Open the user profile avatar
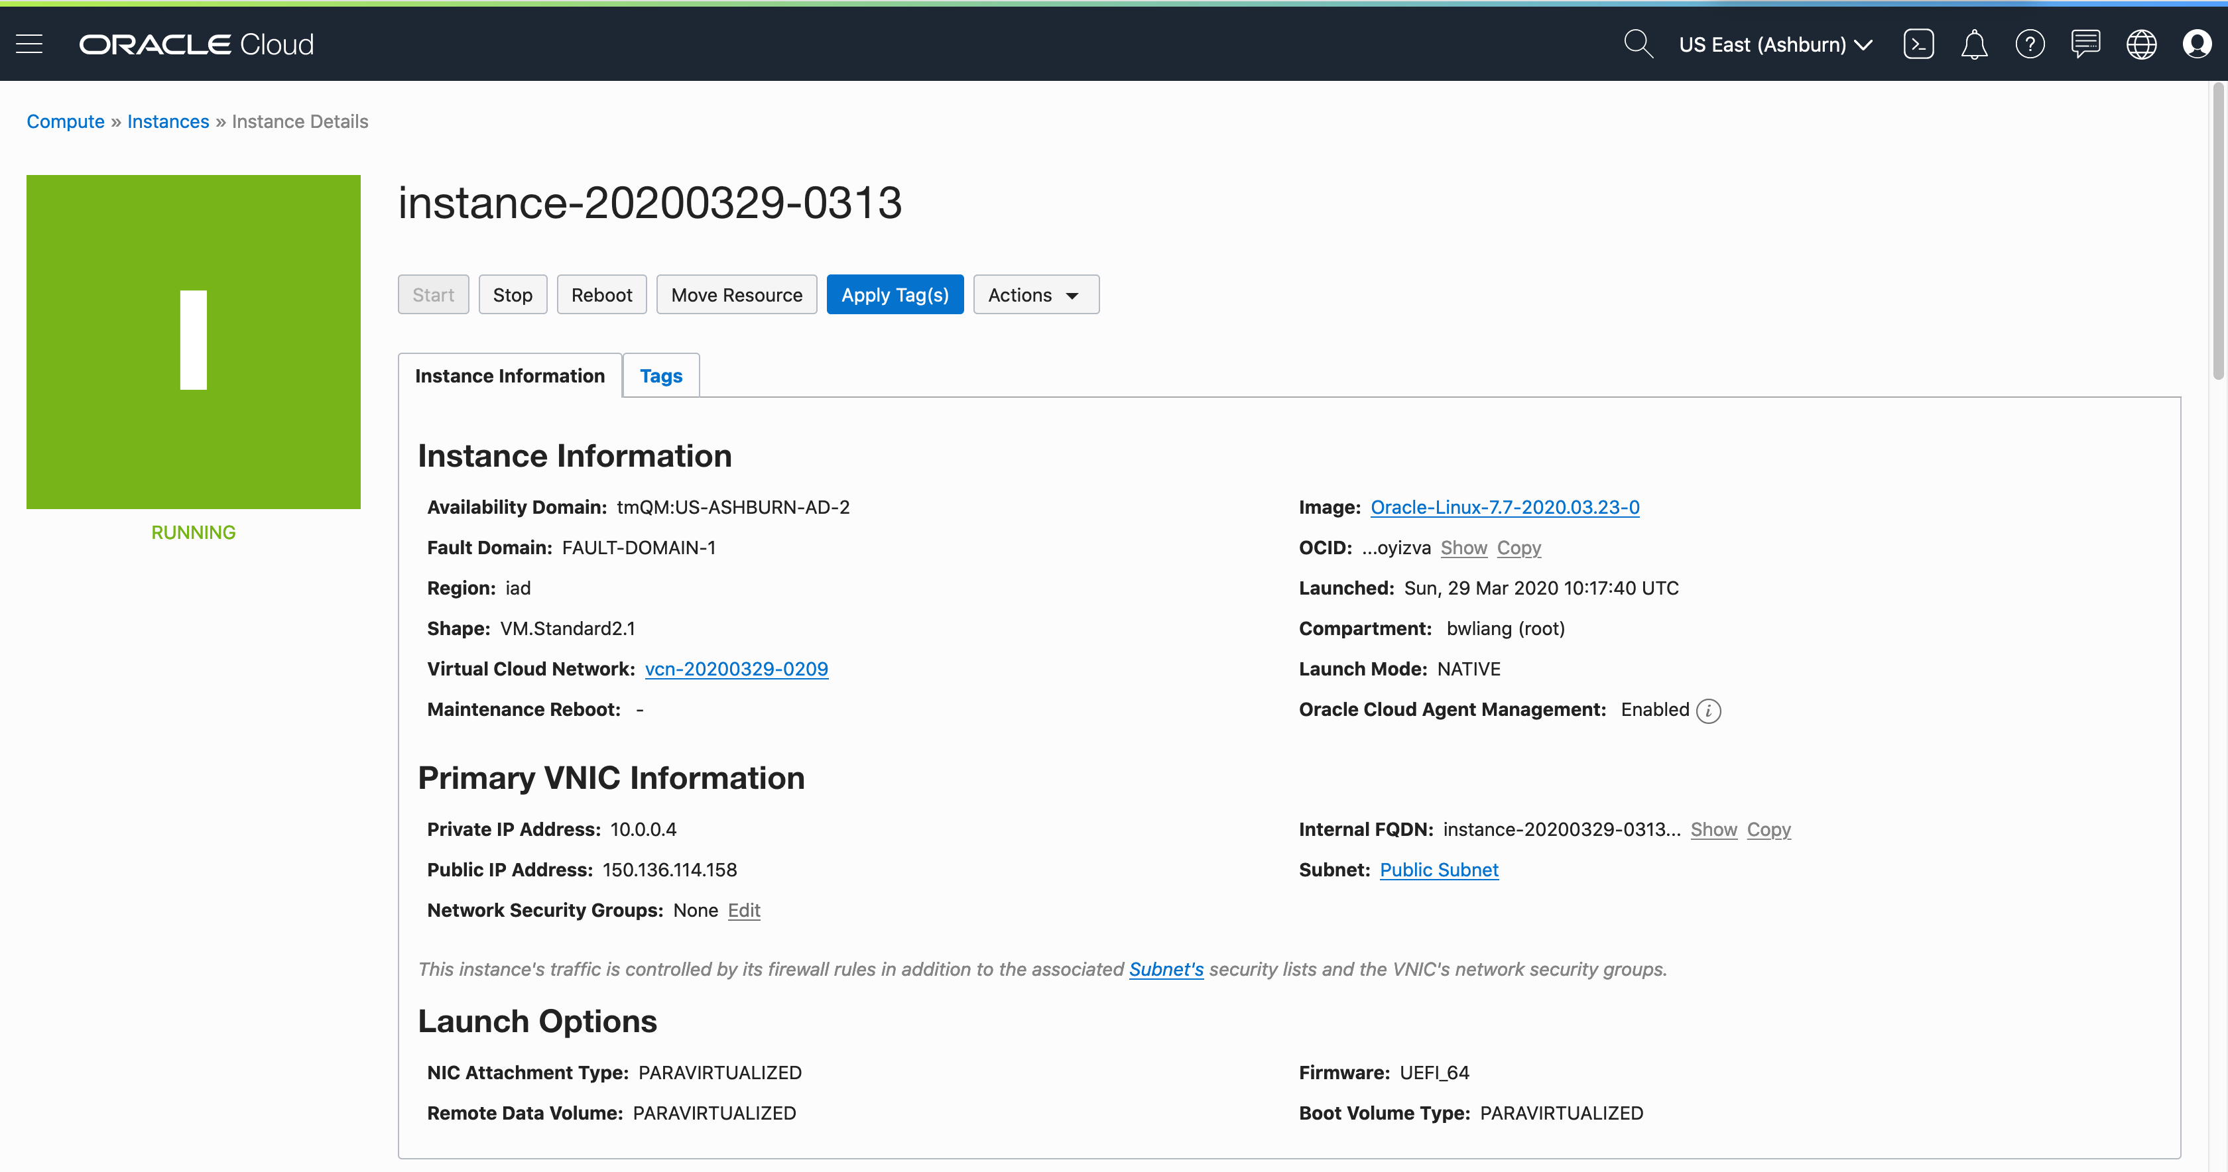The image size is (2228, 1172). tap(2197, 44)
